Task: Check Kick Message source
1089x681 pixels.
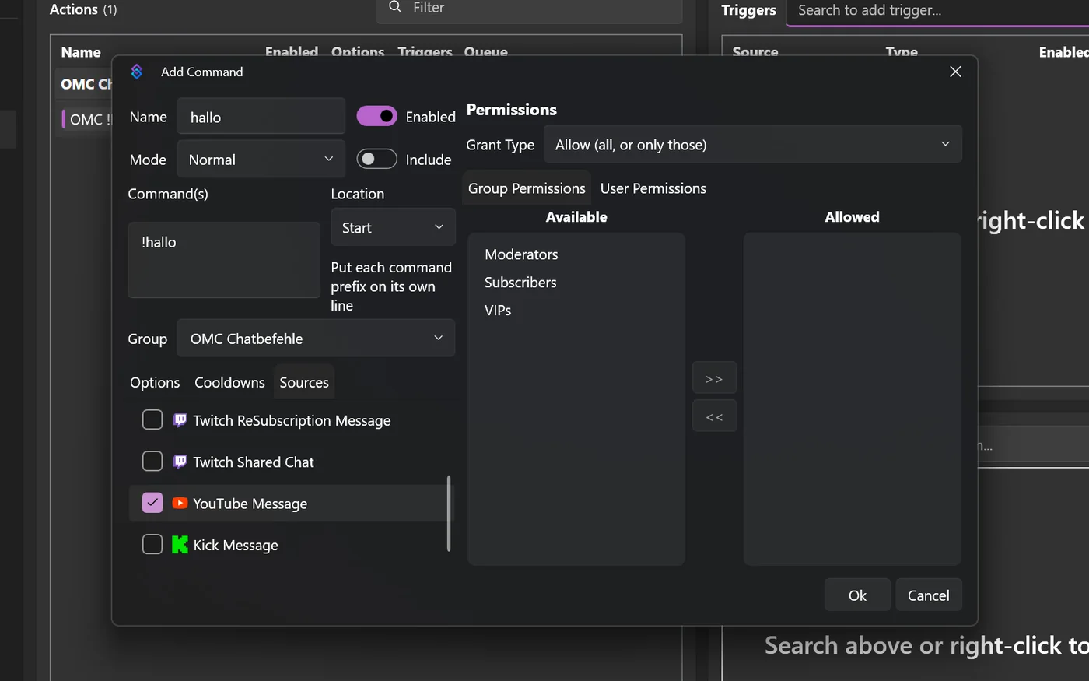Action: 152,545
